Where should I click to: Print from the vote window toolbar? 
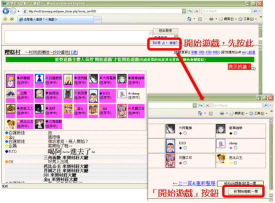click(222, 113)
